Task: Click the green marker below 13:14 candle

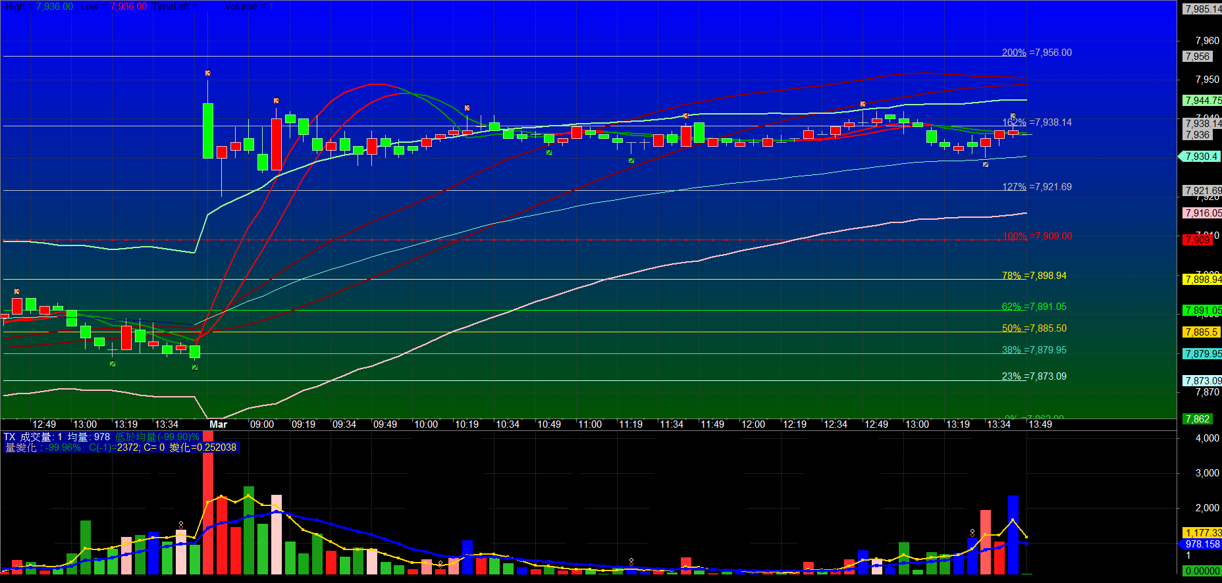Action: pyautogui.click(x=113, y=363)
